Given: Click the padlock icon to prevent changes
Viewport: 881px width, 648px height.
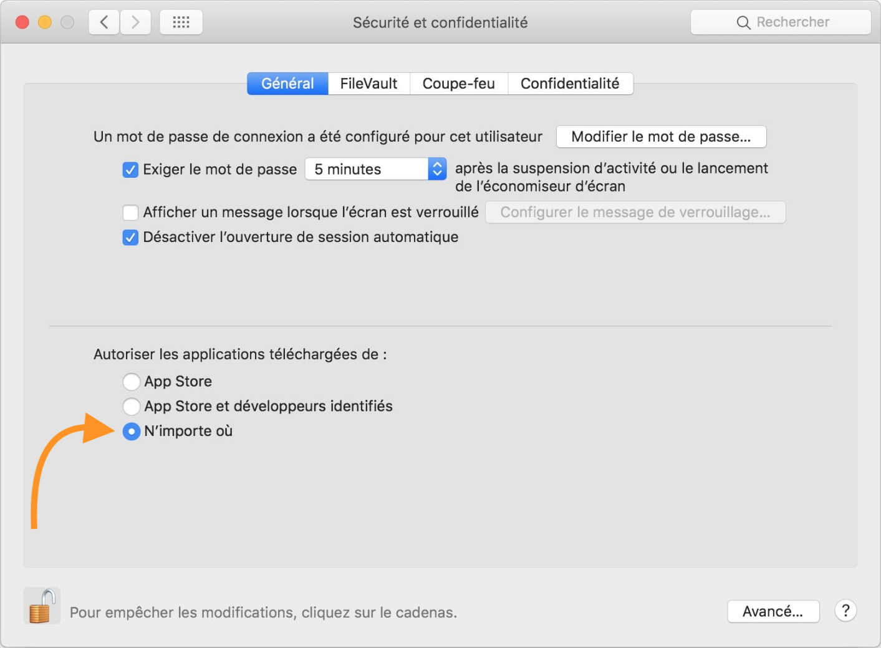Looking at the screenshot, I should click(x=42, y=606).
